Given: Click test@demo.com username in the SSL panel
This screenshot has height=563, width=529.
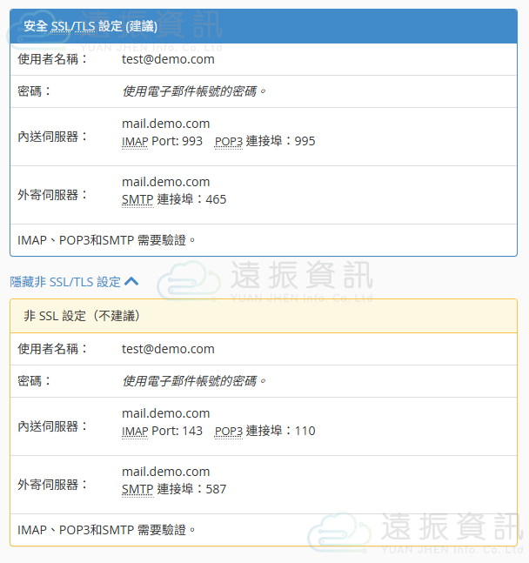Looking at the screenshot, I should click(168, 59).
